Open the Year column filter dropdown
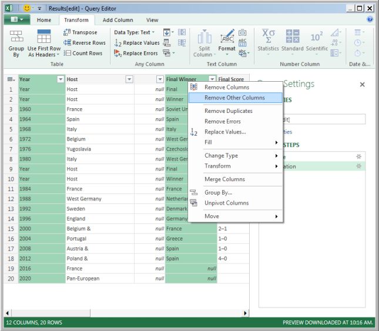 coord(60,79)
